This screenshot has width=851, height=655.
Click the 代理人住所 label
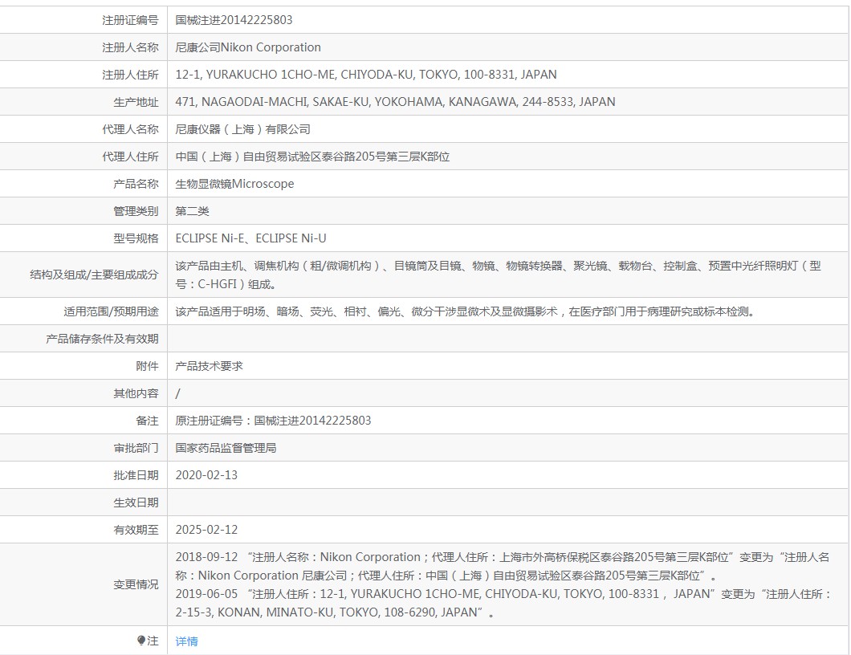point(130,157)
